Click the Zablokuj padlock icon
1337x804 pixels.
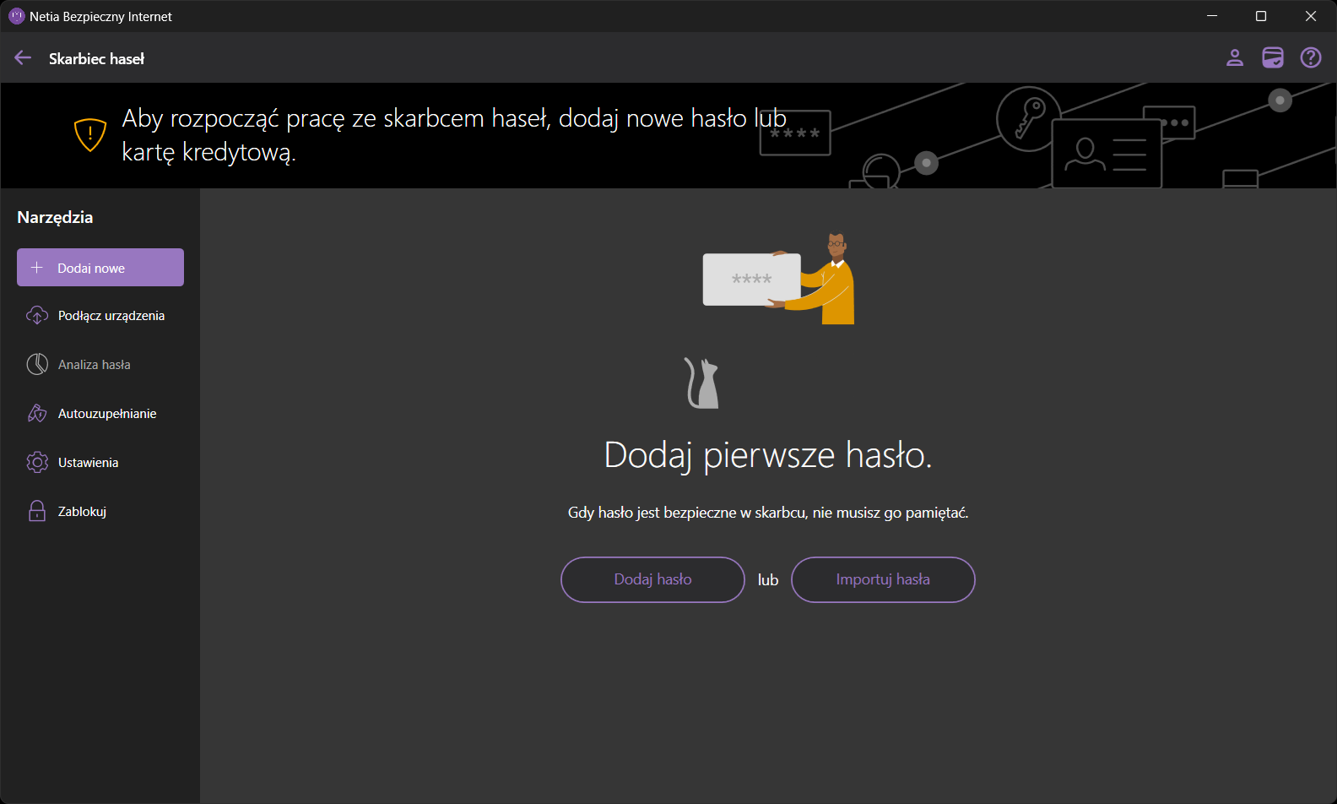(x=37, y=512)
